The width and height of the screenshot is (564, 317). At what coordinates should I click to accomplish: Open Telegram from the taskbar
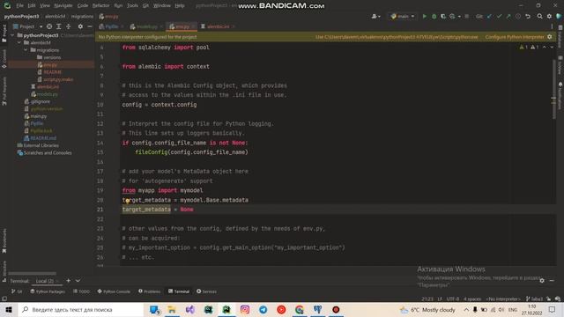[263, 309]
